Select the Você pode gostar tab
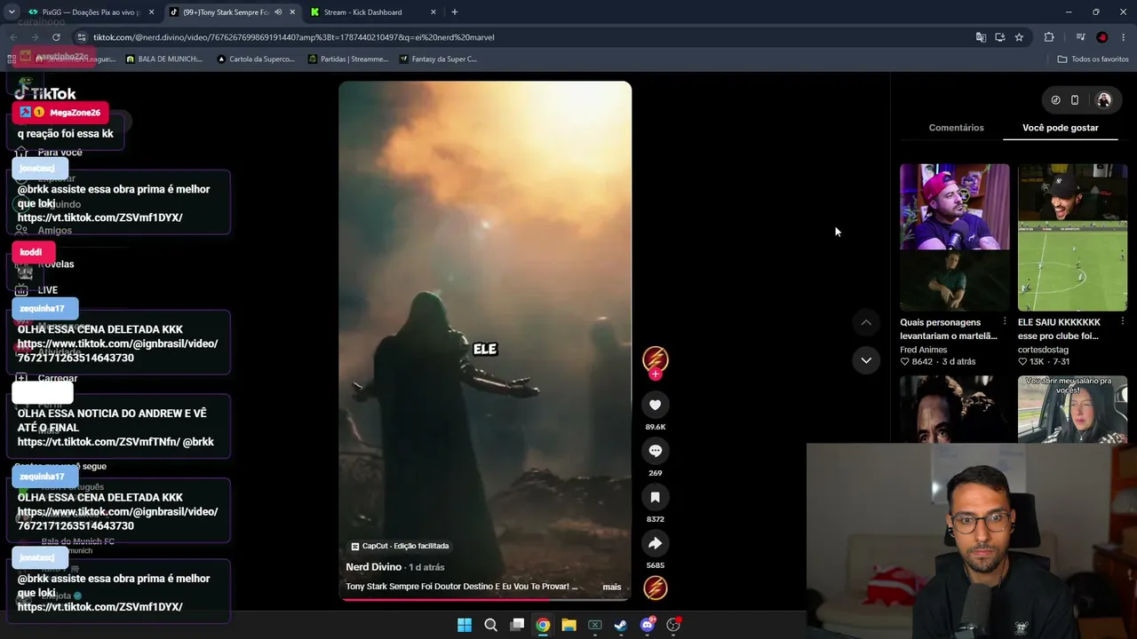The height and width of the screenshot is (639, 1137). coord(1060,128)
